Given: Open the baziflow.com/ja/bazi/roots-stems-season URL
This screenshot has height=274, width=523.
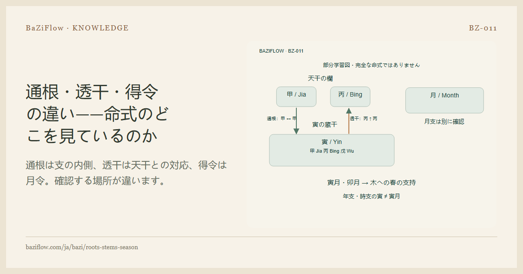Looking at the screenshot, I should (x=82, y=247).
